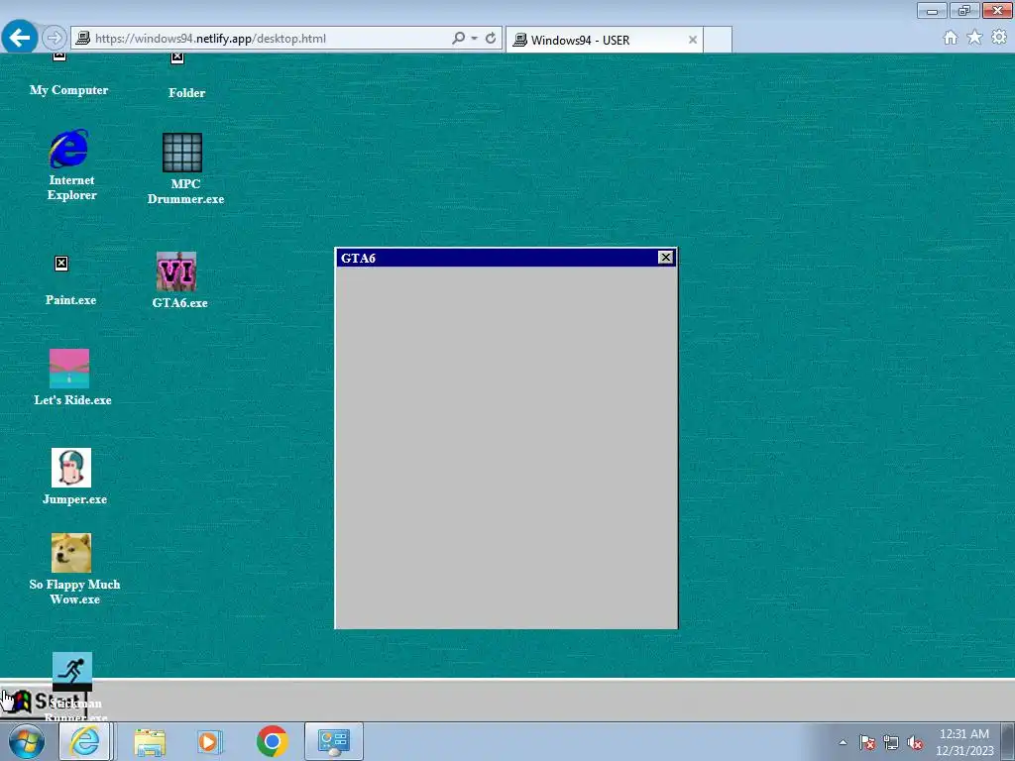
Task: Click the site identity icon before URL
Action: (83, 39)
